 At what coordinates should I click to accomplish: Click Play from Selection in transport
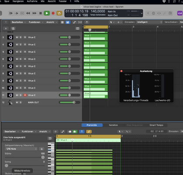pos(17,13)
